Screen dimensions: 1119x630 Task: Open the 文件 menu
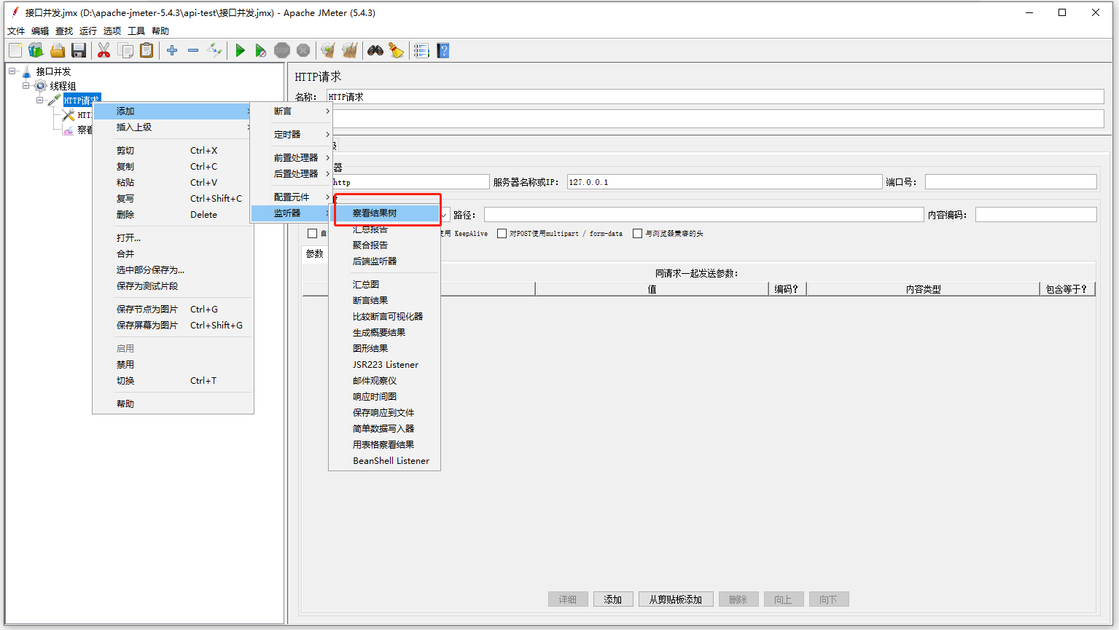pyautogui.click(x=16, y=31)
